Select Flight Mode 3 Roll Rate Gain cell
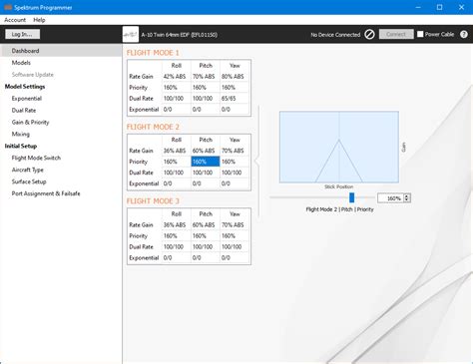 click(x=177, y=224)
